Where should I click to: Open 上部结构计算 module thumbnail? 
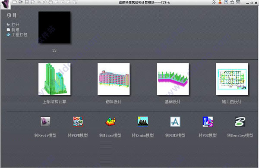pos(54,79)
